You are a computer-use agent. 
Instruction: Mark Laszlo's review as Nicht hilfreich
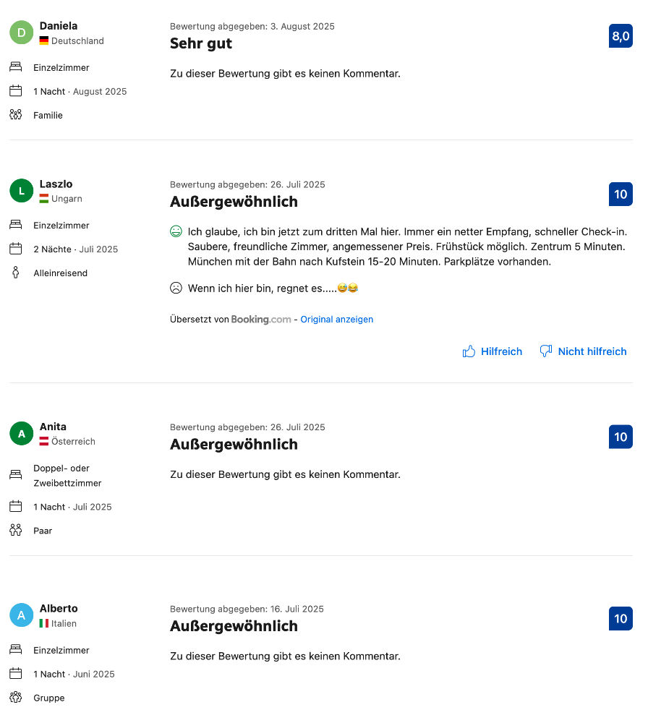584,351
